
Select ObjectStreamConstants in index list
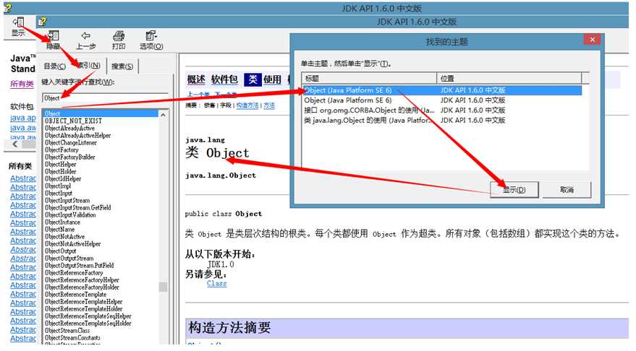72,338
